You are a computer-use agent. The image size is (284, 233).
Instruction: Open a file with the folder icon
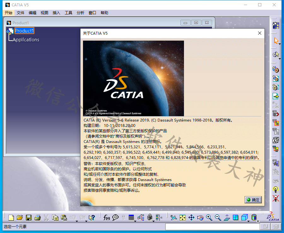coord(20,218)
